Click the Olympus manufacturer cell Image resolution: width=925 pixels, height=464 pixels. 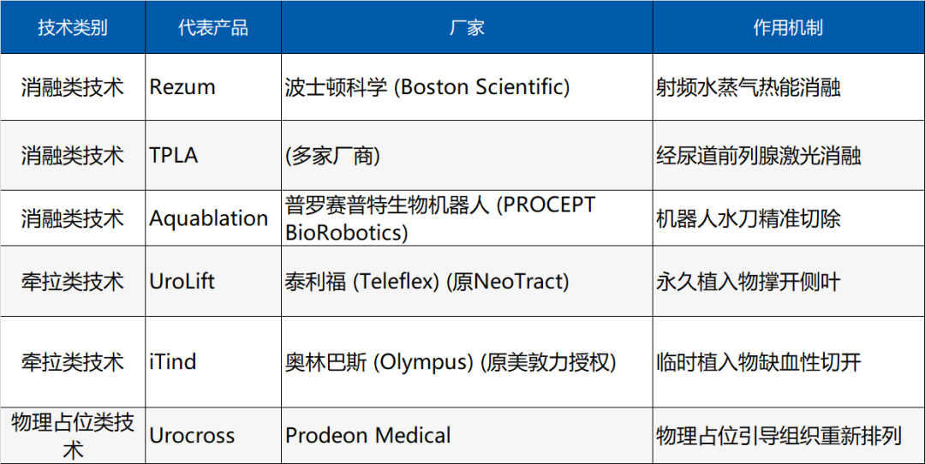pyautogui.click(x=467, y=362)
